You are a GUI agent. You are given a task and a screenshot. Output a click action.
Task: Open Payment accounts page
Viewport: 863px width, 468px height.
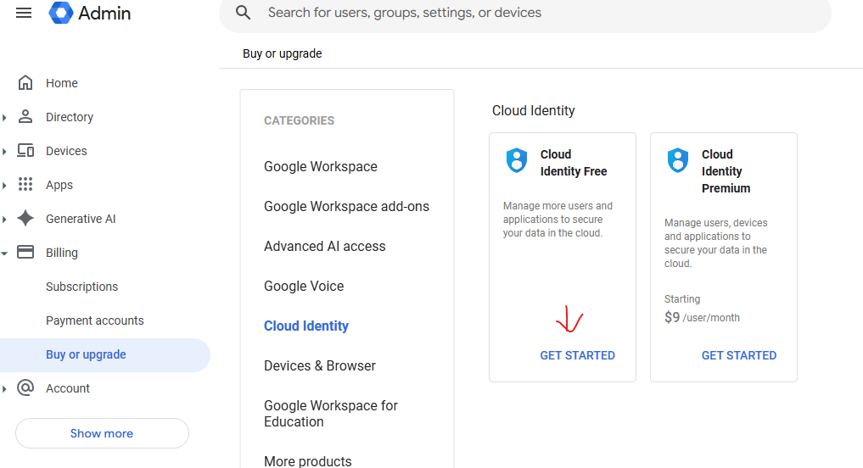94,320
